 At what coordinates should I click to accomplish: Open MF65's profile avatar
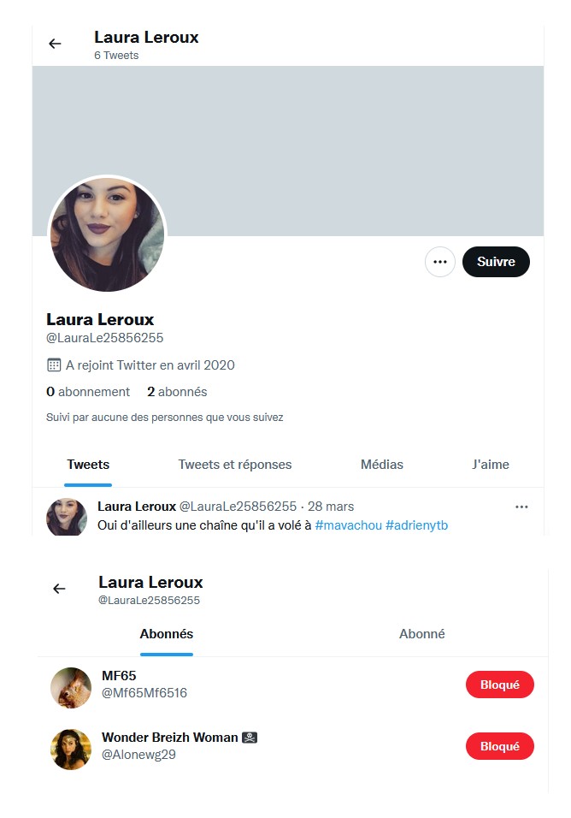click(71, 688)
